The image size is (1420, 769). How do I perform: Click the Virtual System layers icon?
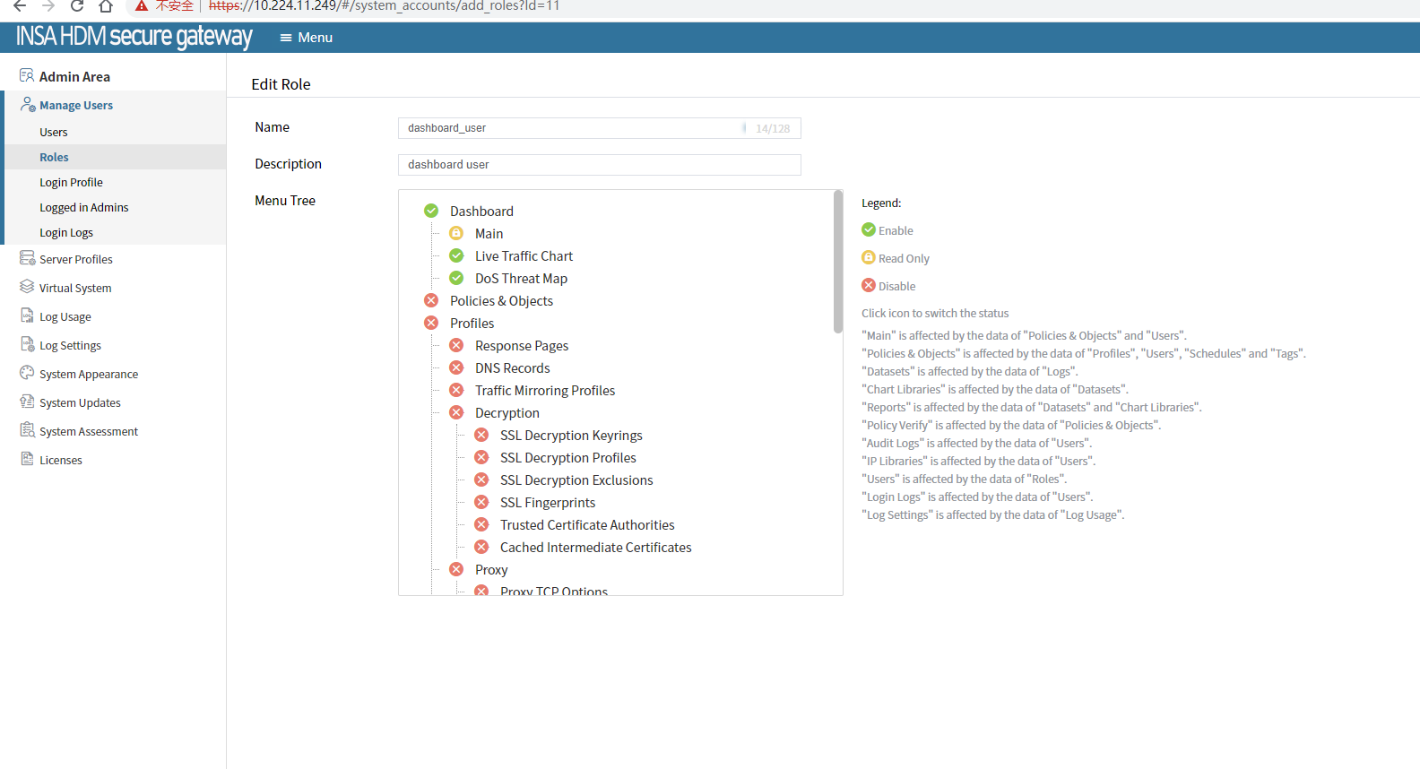pos(27,287)
